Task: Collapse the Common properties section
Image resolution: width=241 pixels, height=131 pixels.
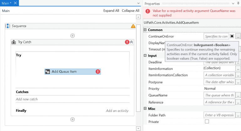Action: click(145, 30)
